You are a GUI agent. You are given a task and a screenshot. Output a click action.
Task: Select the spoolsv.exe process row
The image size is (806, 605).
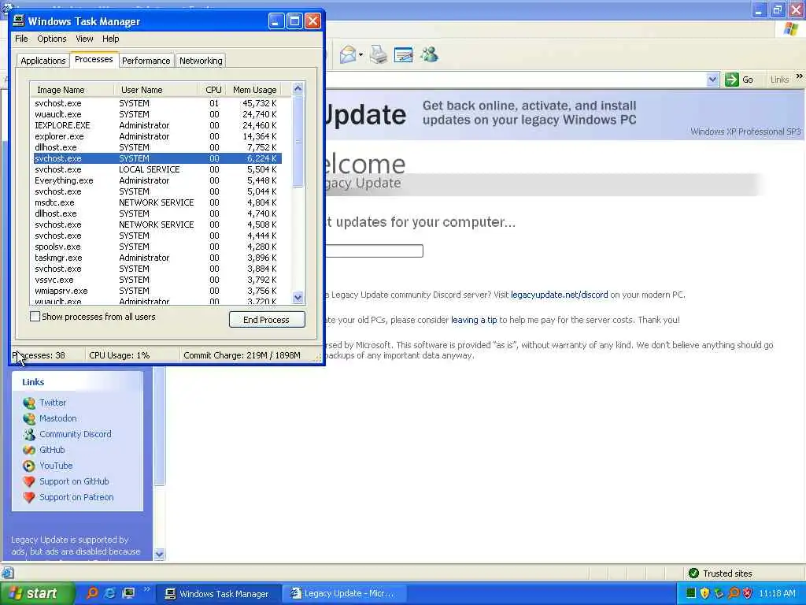(x=157, y=247)
